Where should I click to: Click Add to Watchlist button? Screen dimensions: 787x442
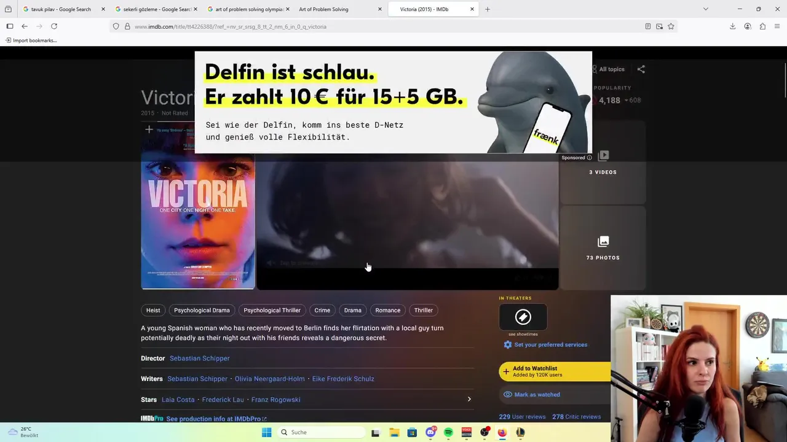tap(555, 371)
